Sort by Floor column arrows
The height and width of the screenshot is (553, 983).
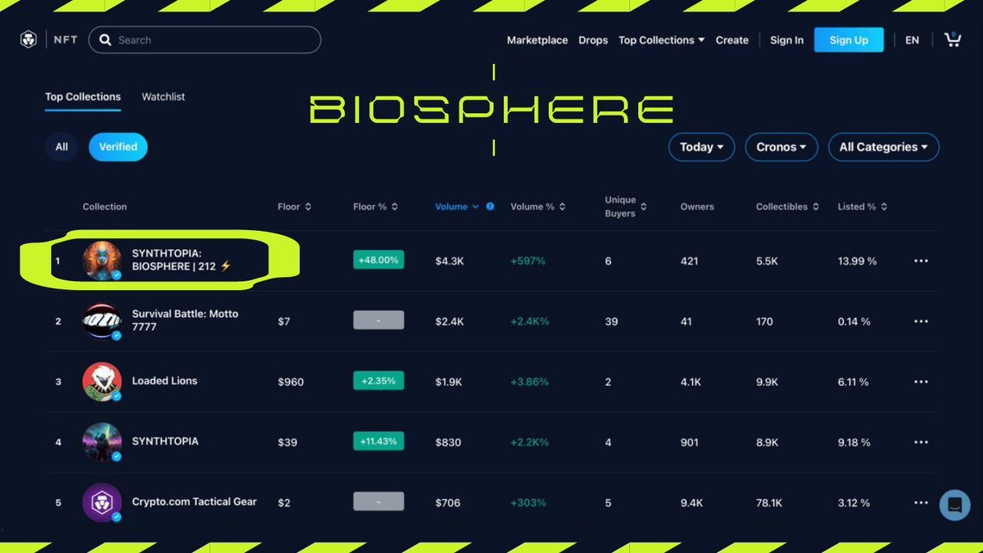tap(308, 206)
